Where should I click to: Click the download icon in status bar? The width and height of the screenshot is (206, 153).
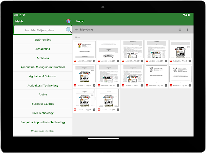[20, 15]
